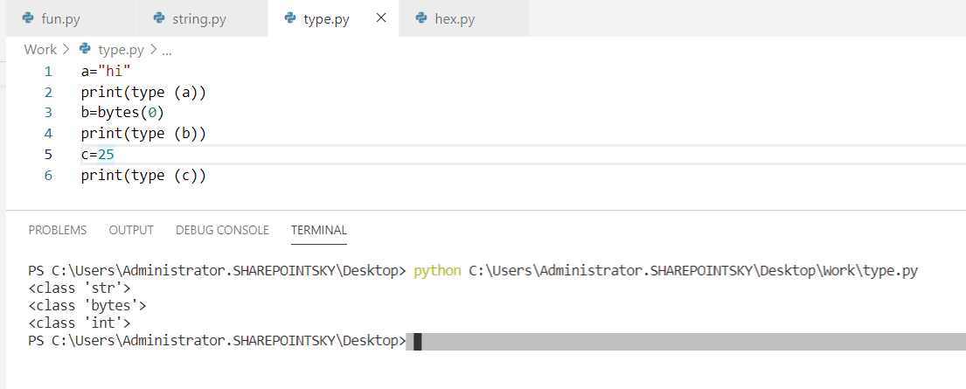Close the type.py editor tab
The width and height of the screenshot is (966, 389).
click(x=380, y=18)
